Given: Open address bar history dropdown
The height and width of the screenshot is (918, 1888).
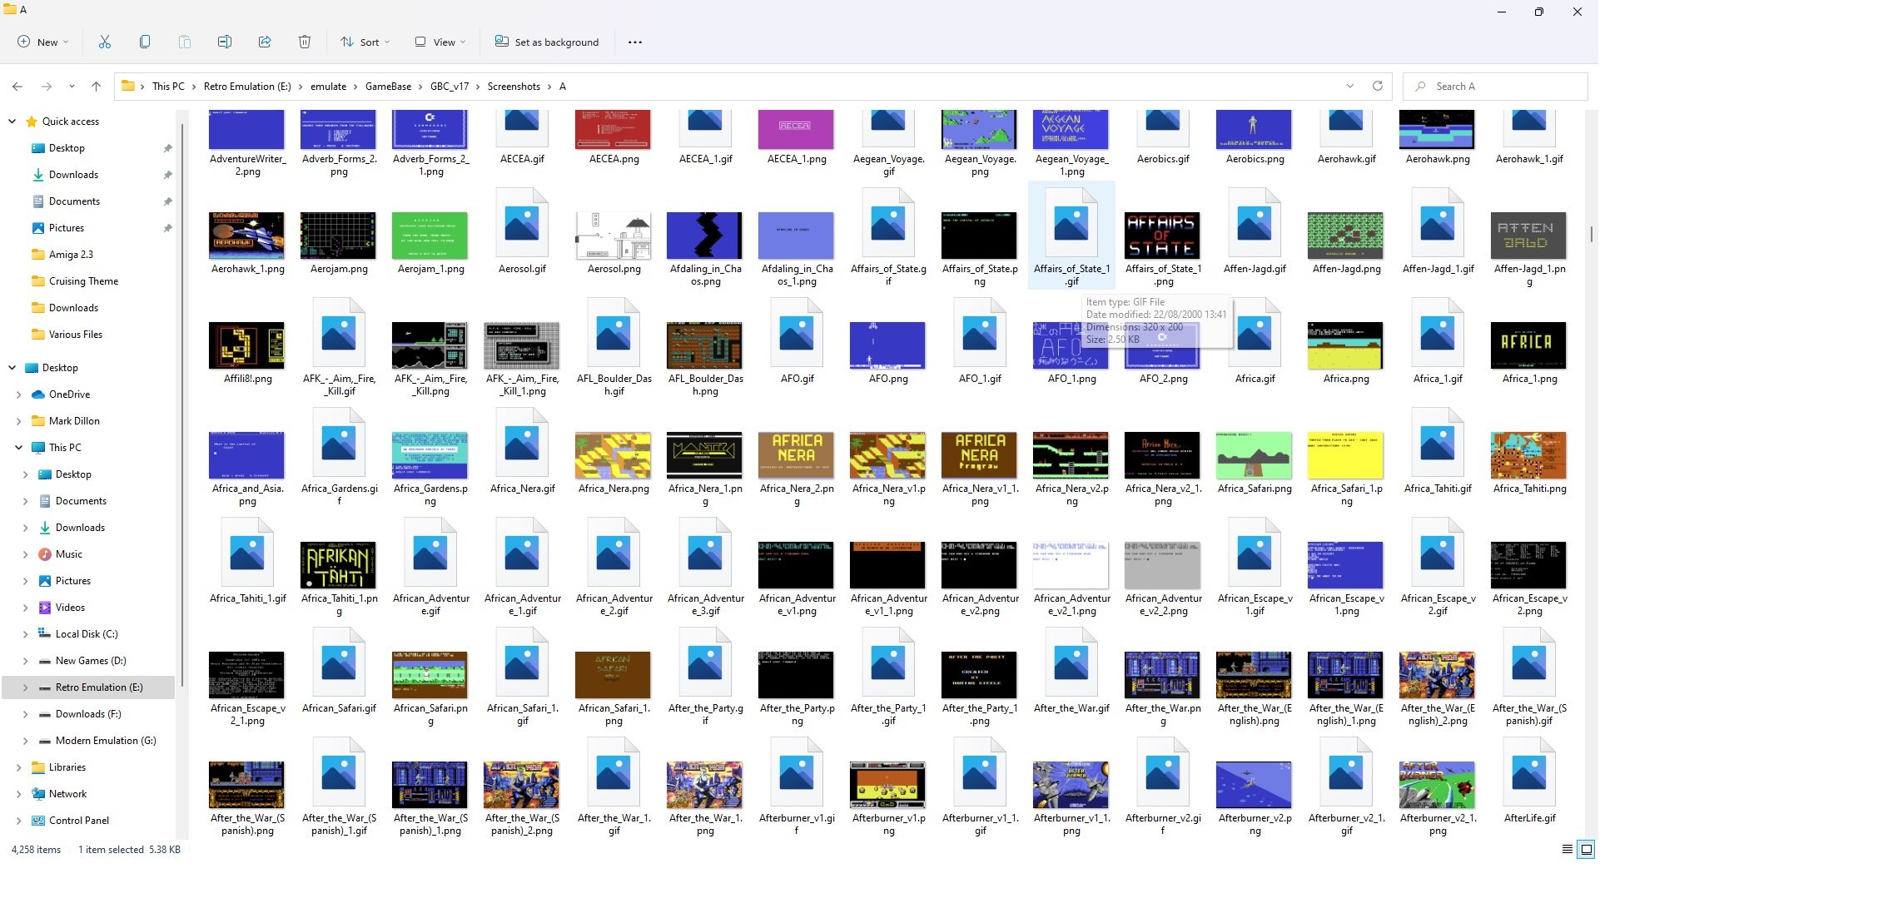Looking at the screenshot, I should [x=1350, y=86].
